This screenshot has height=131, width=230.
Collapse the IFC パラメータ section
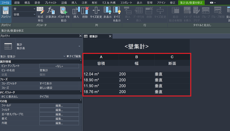(x=81, y=91)
